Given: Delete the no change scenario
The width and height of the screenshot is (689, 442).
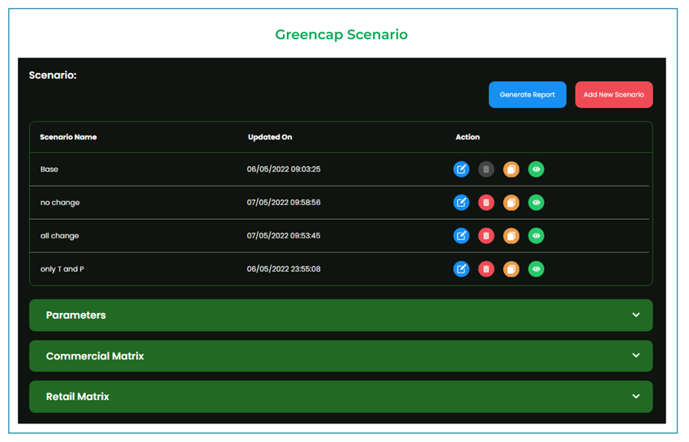Looking at the screenshot, I should [486, 202].
